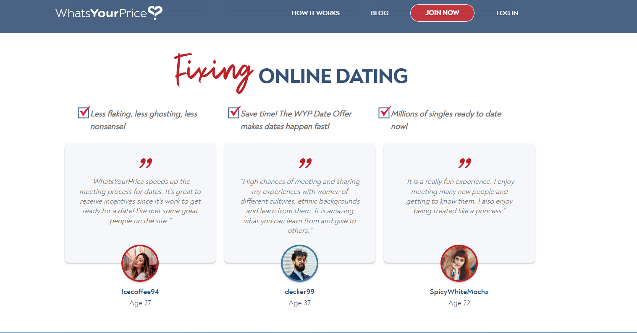Click 'Less flaking, less ghosting, less nonsense!' text
The image size is (637, 333).
(144, 120)
